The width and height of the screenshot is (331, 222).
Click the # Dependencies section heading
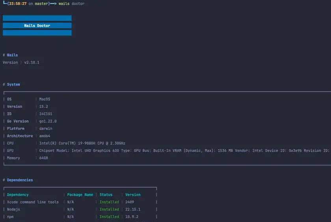[18, 180]
